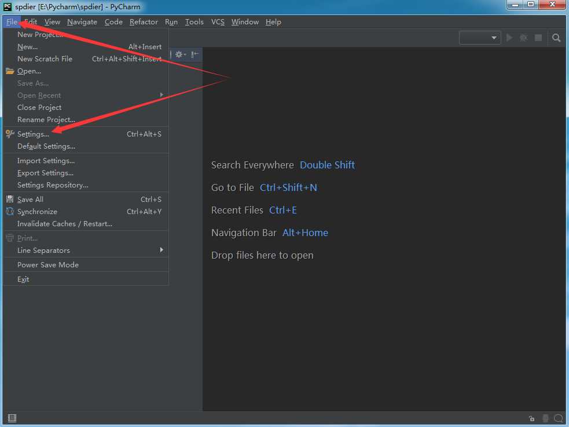Select Settings Repository...

click(86, 185)
